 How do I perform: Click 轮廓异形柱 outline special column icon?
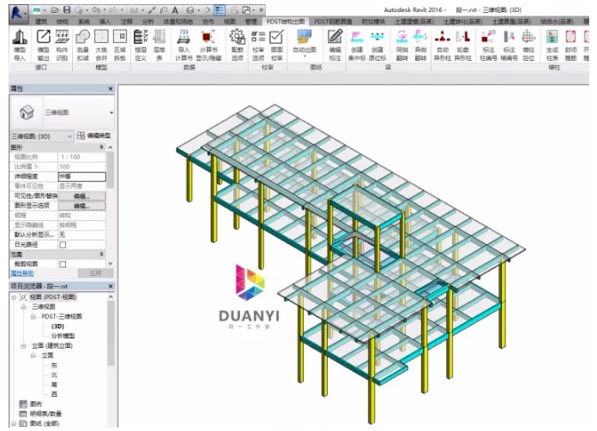click(462, 38)
